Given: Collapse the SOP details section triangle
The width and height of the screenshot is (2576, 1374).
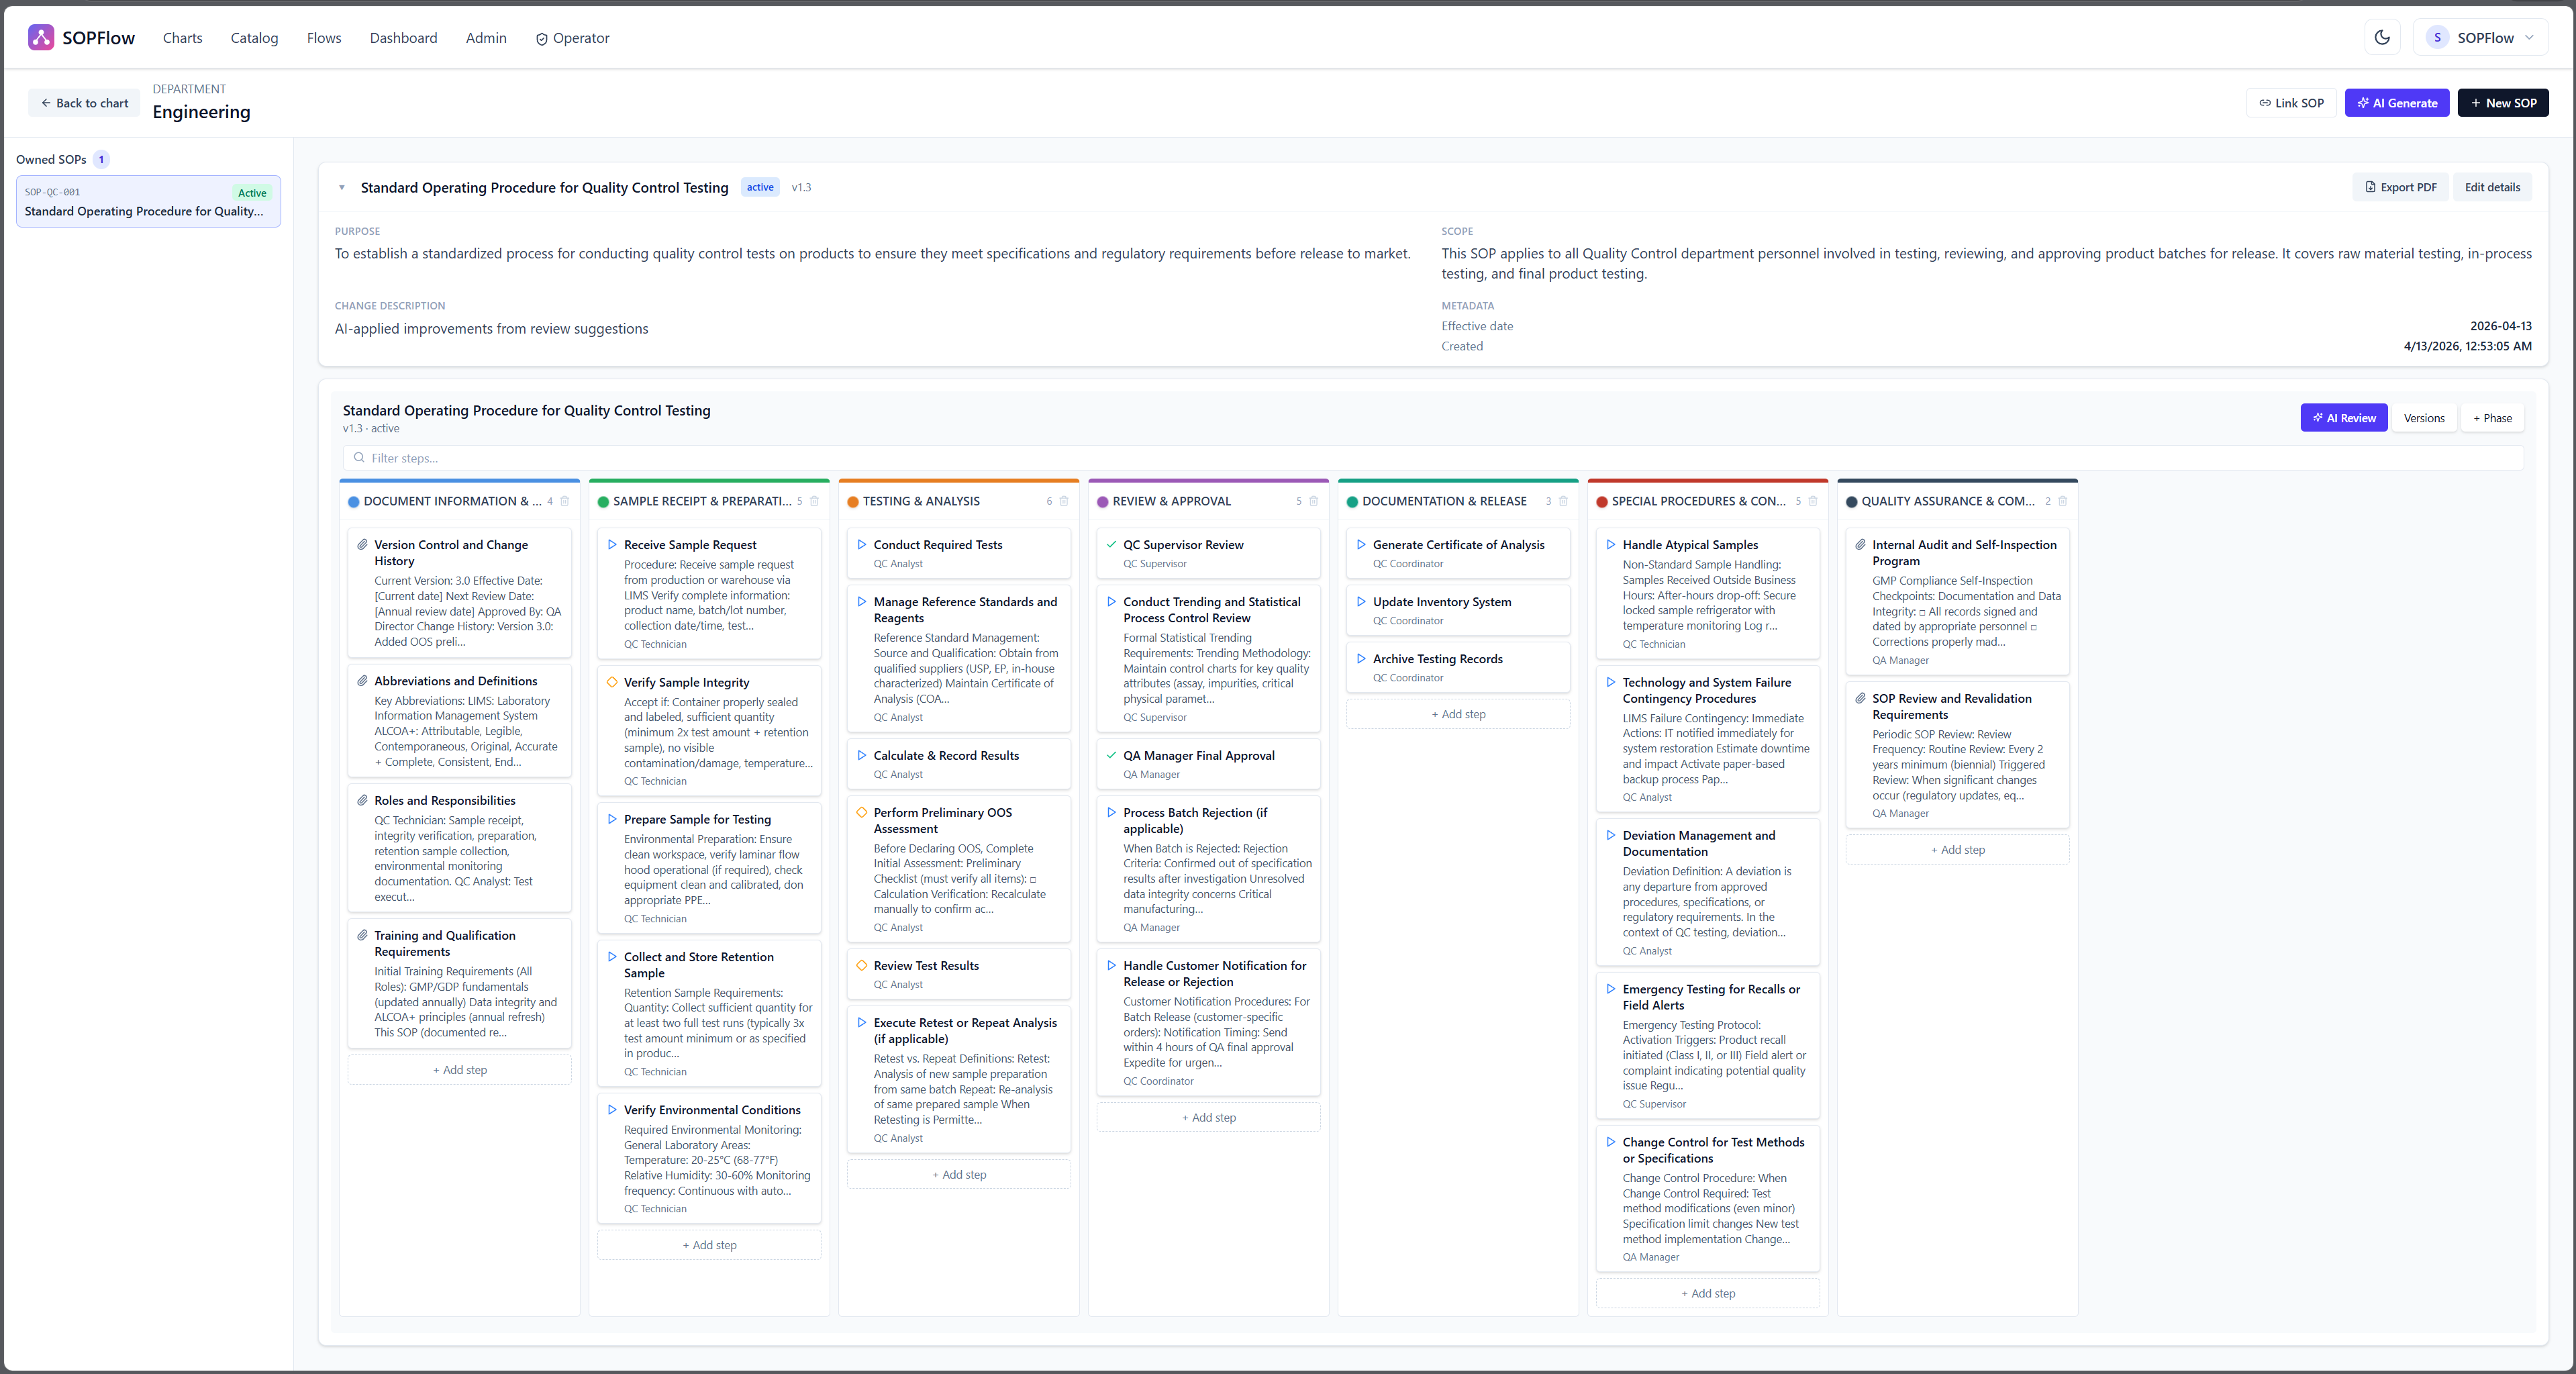Looking at the screenshot, I should pyautogui.click(x=342, y=188).
